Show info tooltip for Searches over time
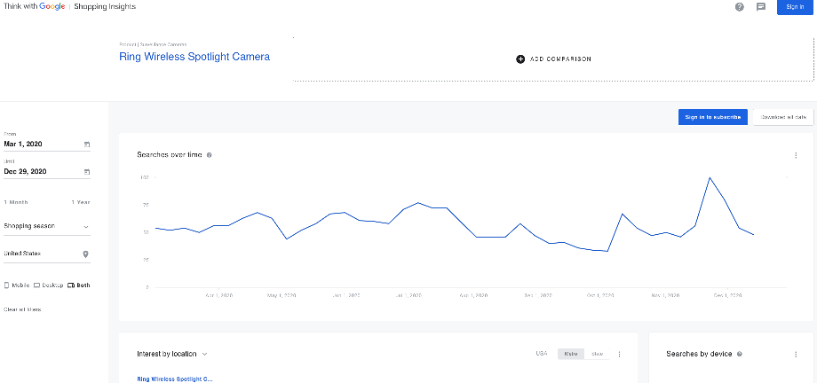817x383 pixels. pyautogui.click(x=210, y=155)
